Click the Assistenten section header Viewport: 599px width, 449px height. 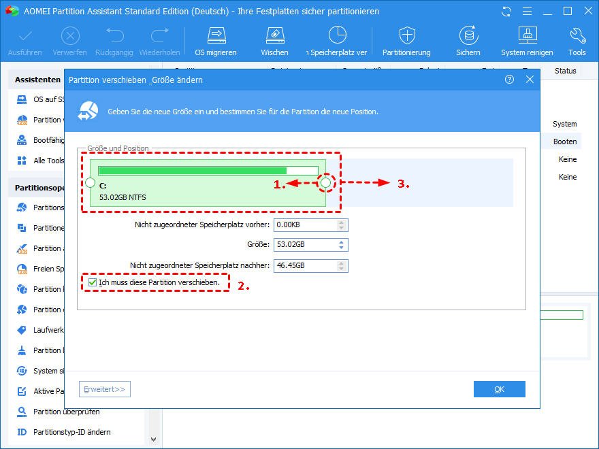[37, 80]
